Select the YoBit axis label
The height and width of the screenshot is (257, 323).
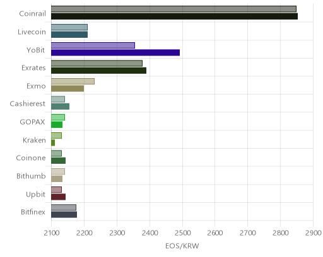coord(36,50)
